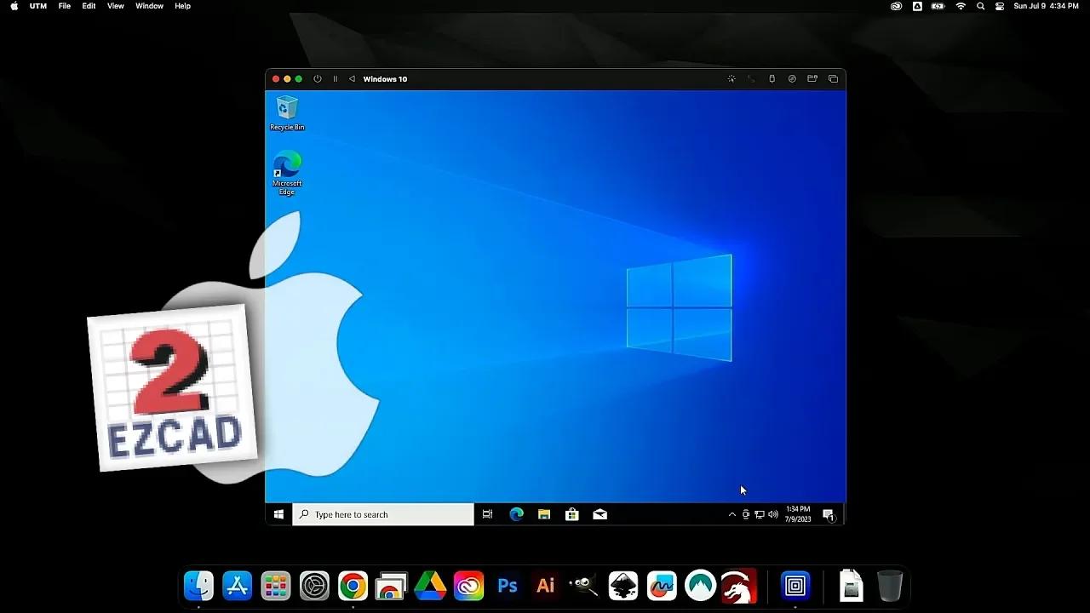Open the Mail app in the taskbar
This screenshot has width=1090, height=613.
600,514
